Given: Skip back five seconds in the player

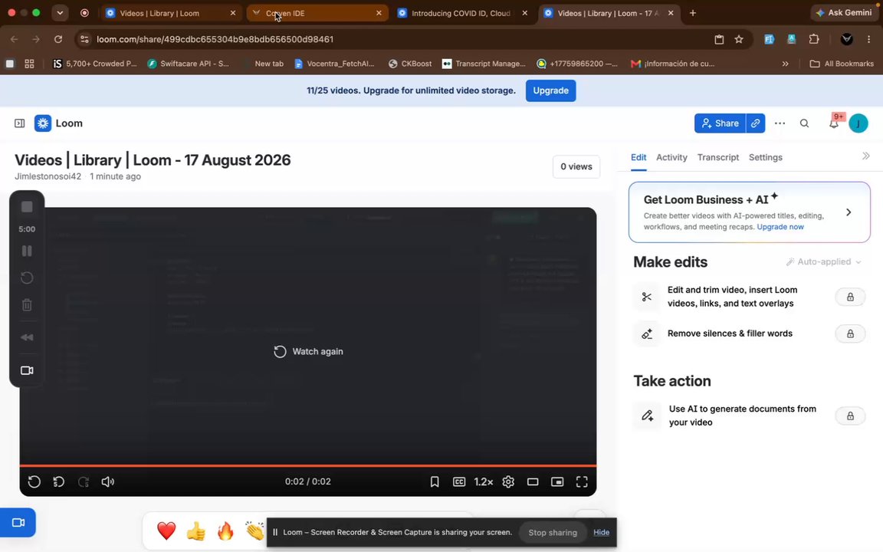Looking at the screenshot, I should click(x=58, y=481).
